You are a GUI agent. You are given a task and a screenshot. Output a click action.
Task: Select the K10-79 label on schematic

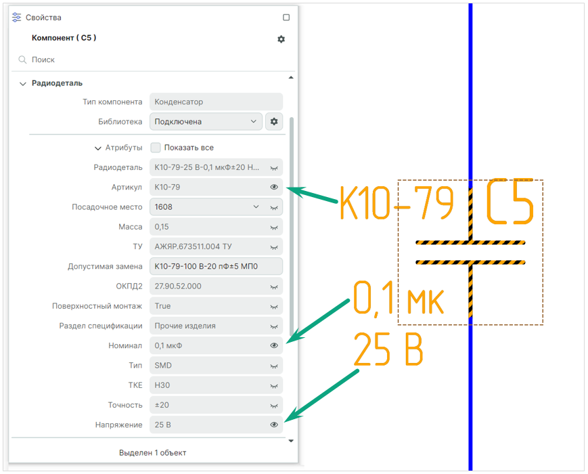397,202
